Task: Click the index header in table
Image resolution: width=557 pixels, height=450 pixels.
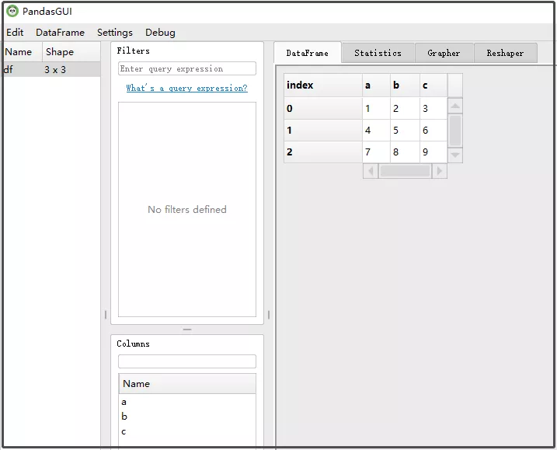Action: [323, 85]
